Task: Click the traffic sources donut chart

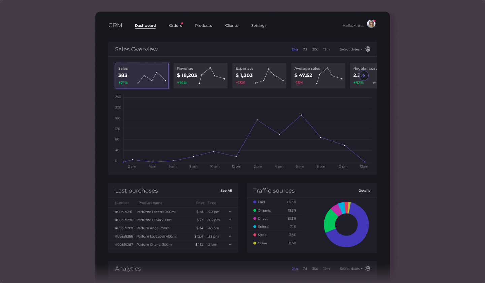Action: (347, 225)
